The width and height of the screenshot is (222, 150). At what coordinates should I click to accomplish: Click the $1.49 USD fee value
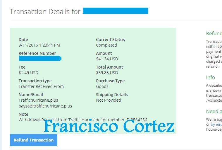pos(28,73)
